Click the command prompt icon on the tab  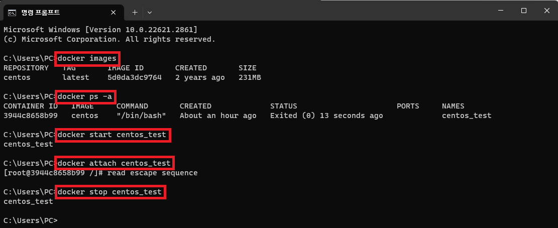click(12, 13)
